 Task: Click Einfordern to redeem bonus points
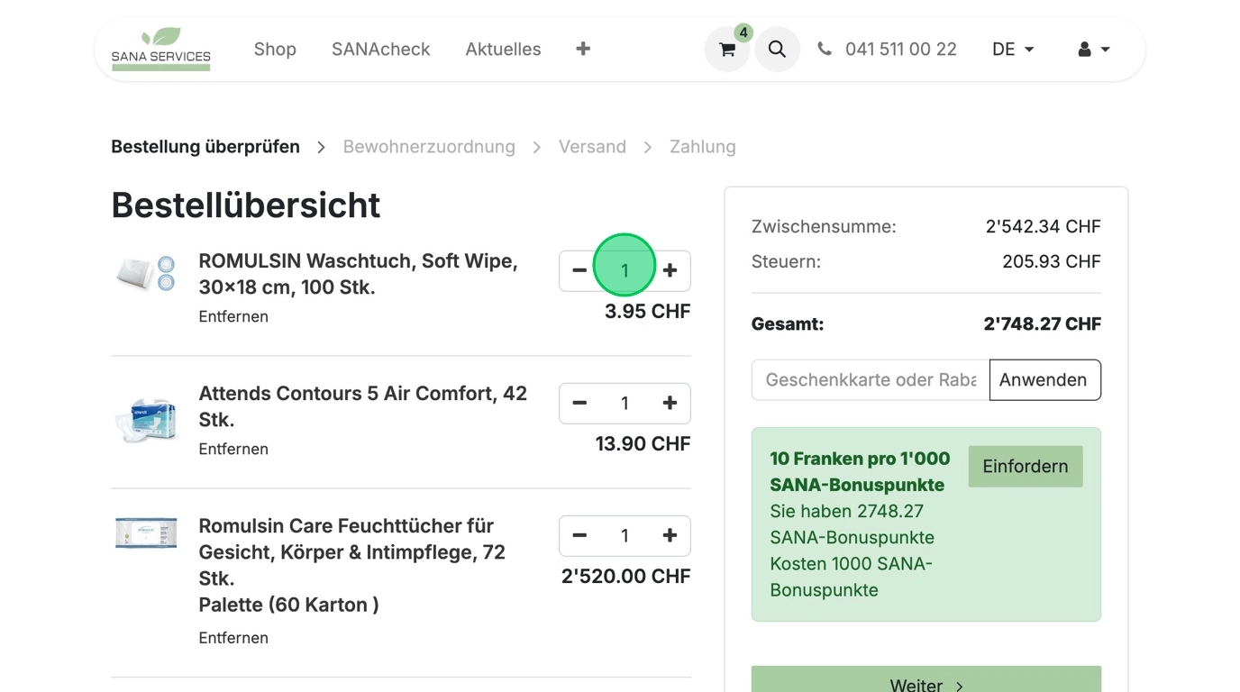pyautogui.click(x=1026, y=467)
